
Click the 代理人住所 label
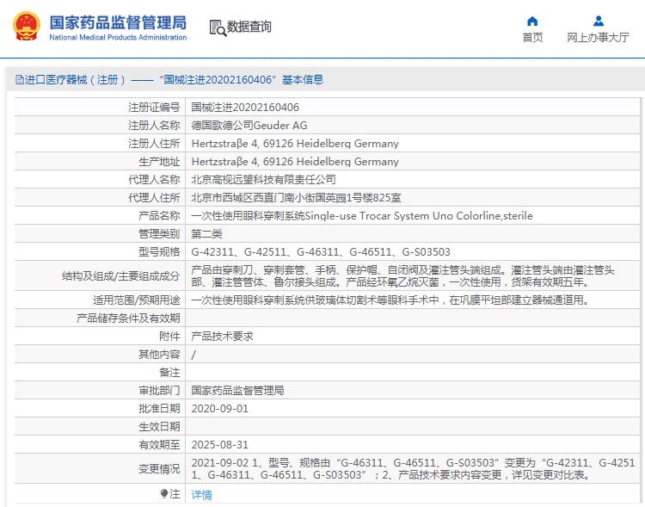click(154, 198)
